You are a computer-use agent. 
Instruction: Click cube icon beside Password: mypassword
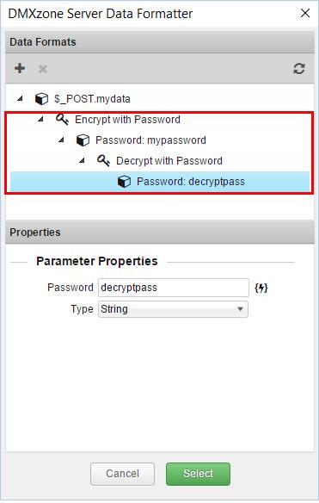point(83,140)
